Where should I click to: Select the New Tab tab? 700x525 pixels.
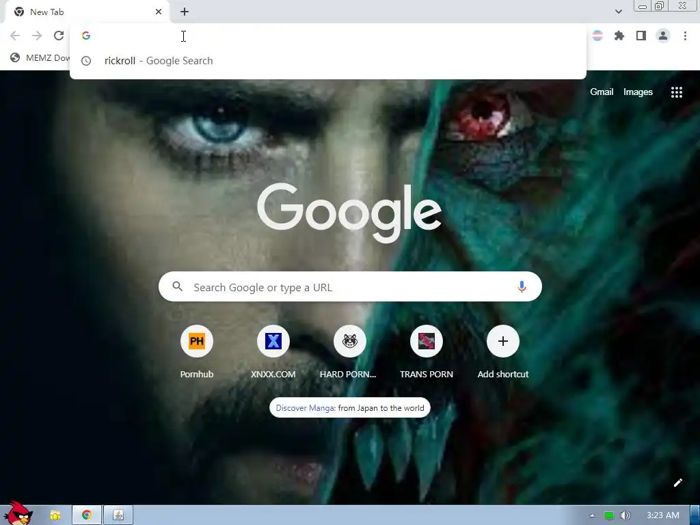(87, 12)
